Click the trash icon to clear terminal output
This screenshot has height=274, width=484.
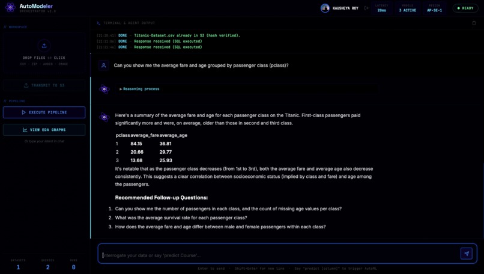coord(474,23)
